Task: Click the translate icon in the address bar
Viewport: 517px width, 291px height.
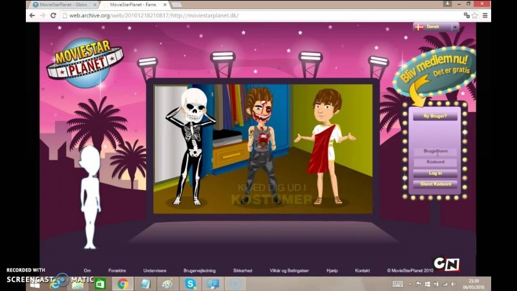Action: 467,16
